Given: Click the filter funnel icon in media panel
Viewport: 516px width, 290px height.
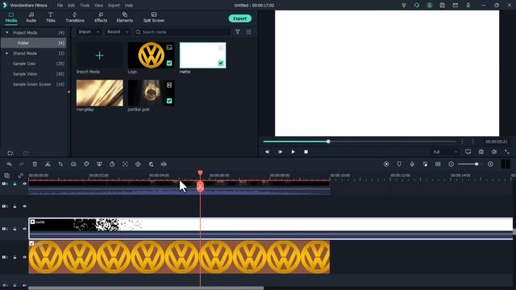Looking at the screenshot, I should (x=238, y=32).
